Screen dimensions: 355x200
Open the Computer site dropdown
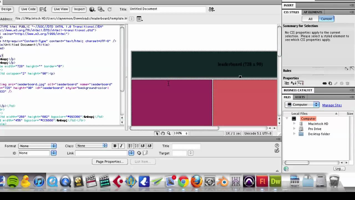tap(302, 105)
